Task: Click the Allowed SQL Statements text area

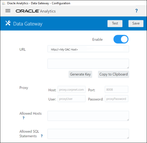Action: (88, 134)
